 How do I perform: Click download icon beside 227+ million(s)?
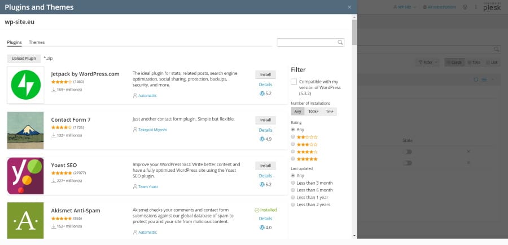[54, 180]
